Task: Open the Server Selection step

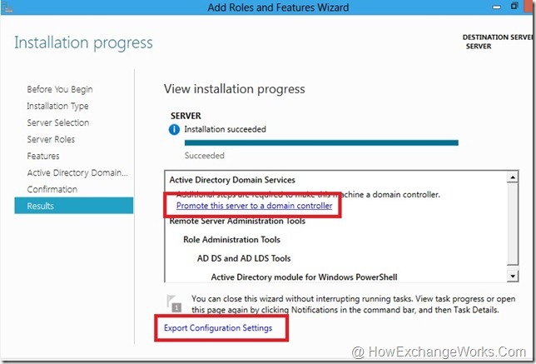Action: [57, 122]
